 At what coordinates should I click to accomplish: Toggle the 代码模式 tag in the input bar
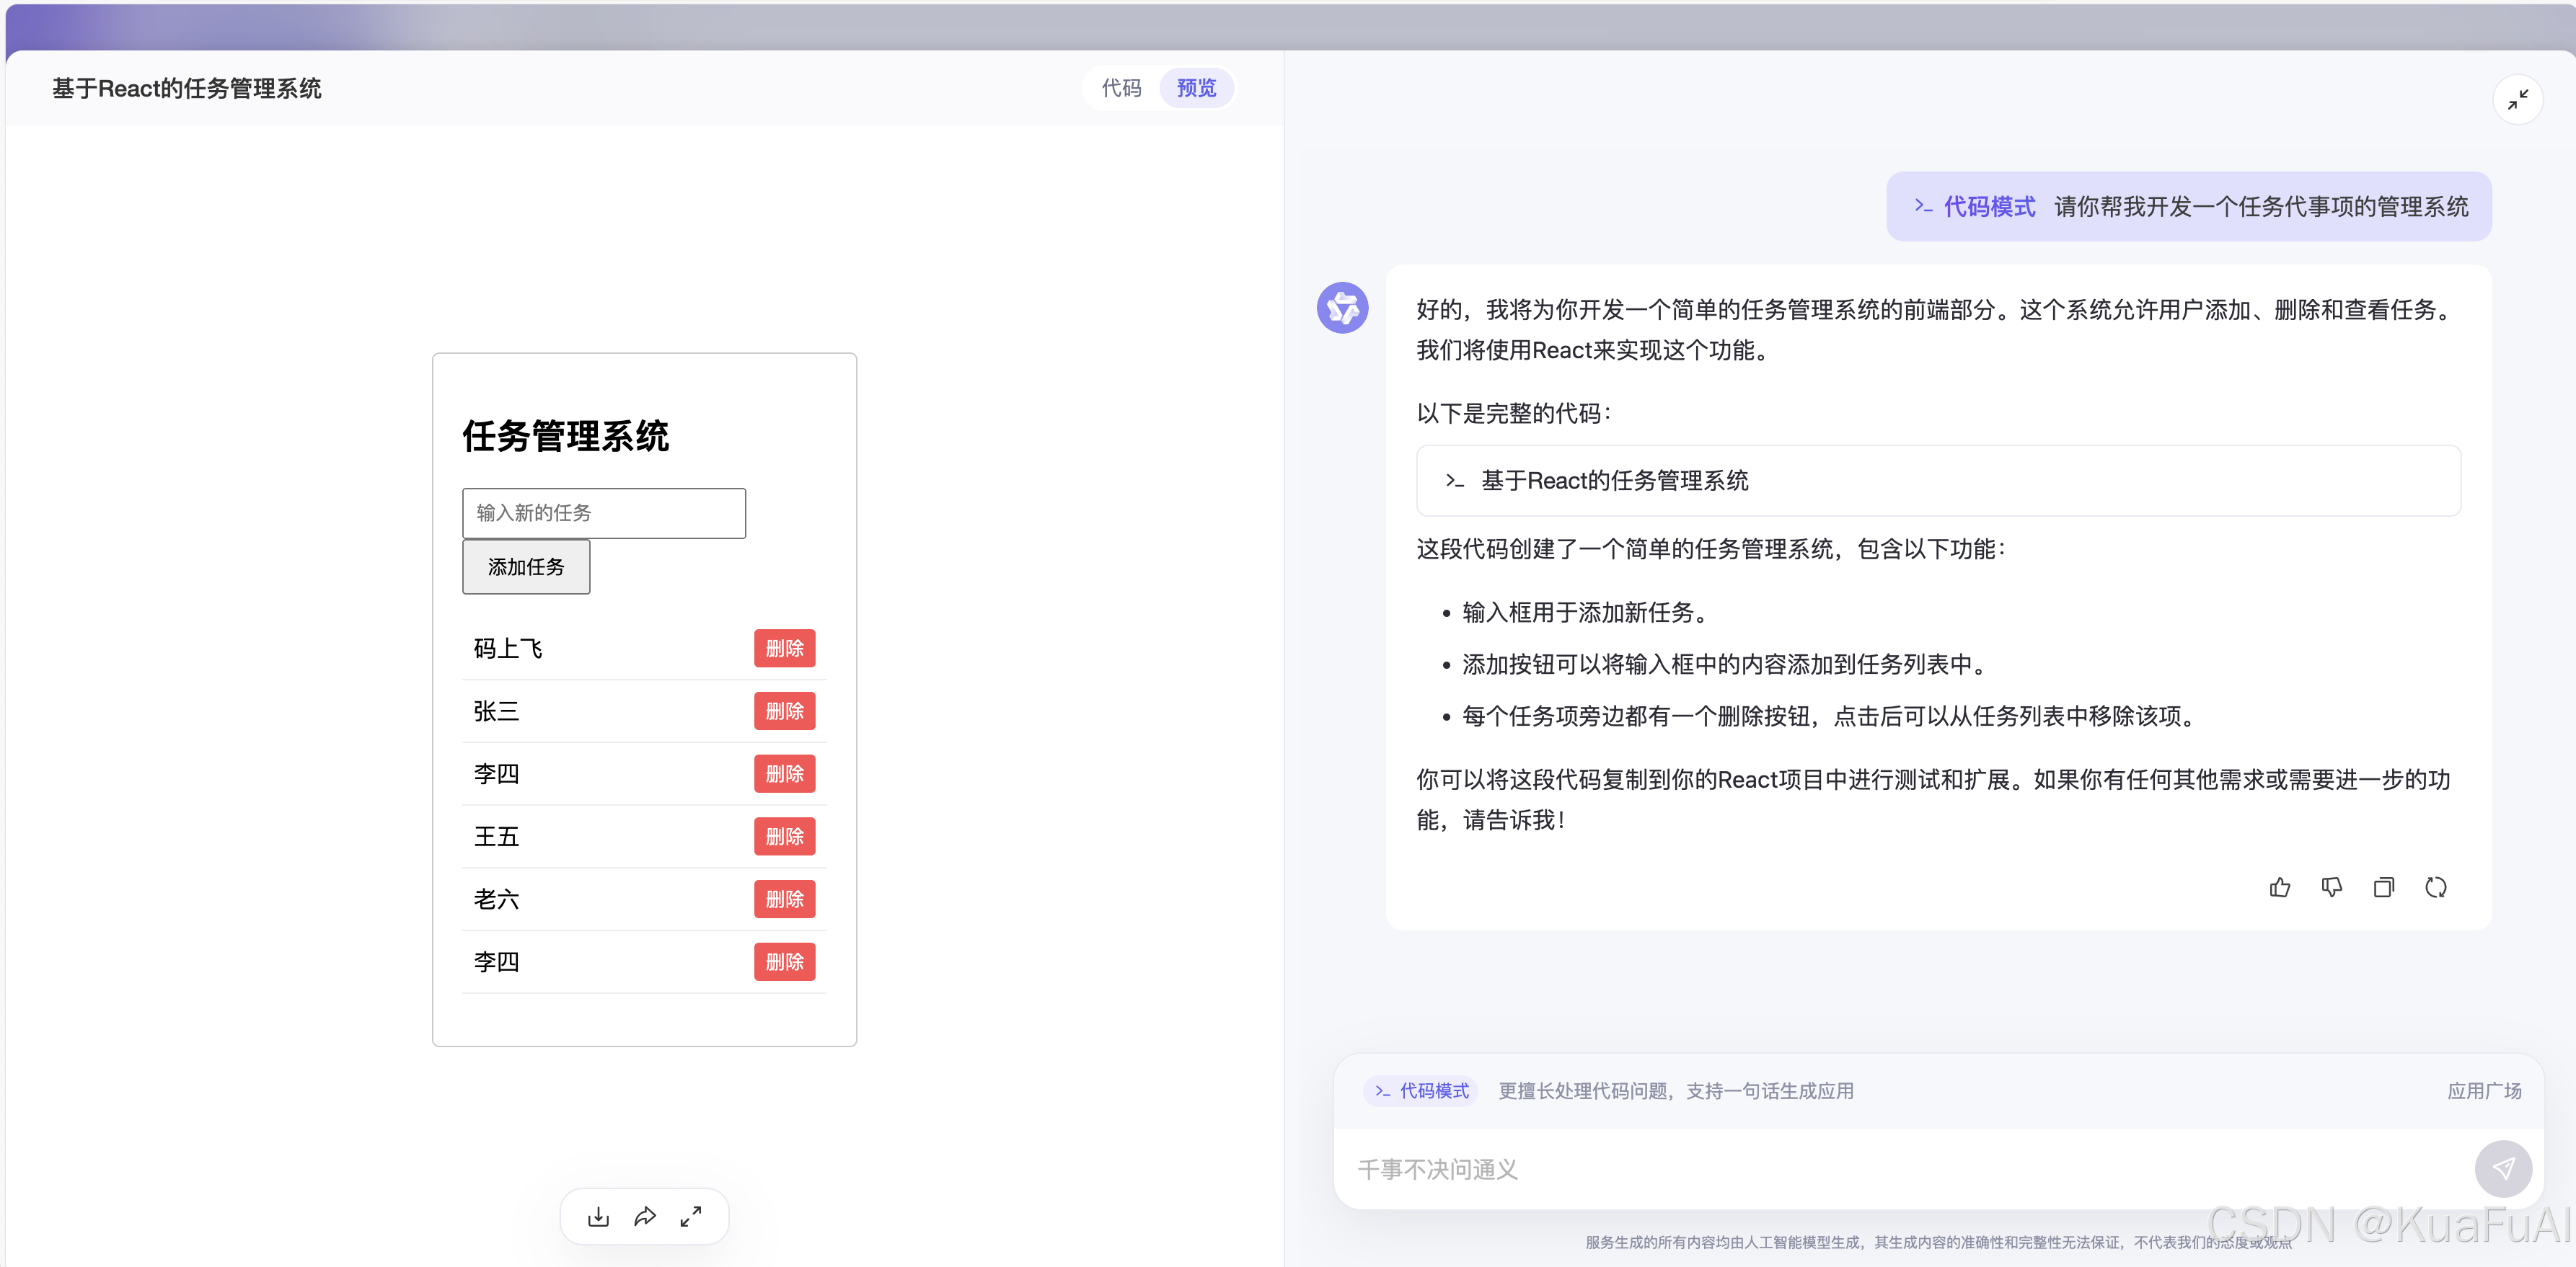[1421, 1091]
